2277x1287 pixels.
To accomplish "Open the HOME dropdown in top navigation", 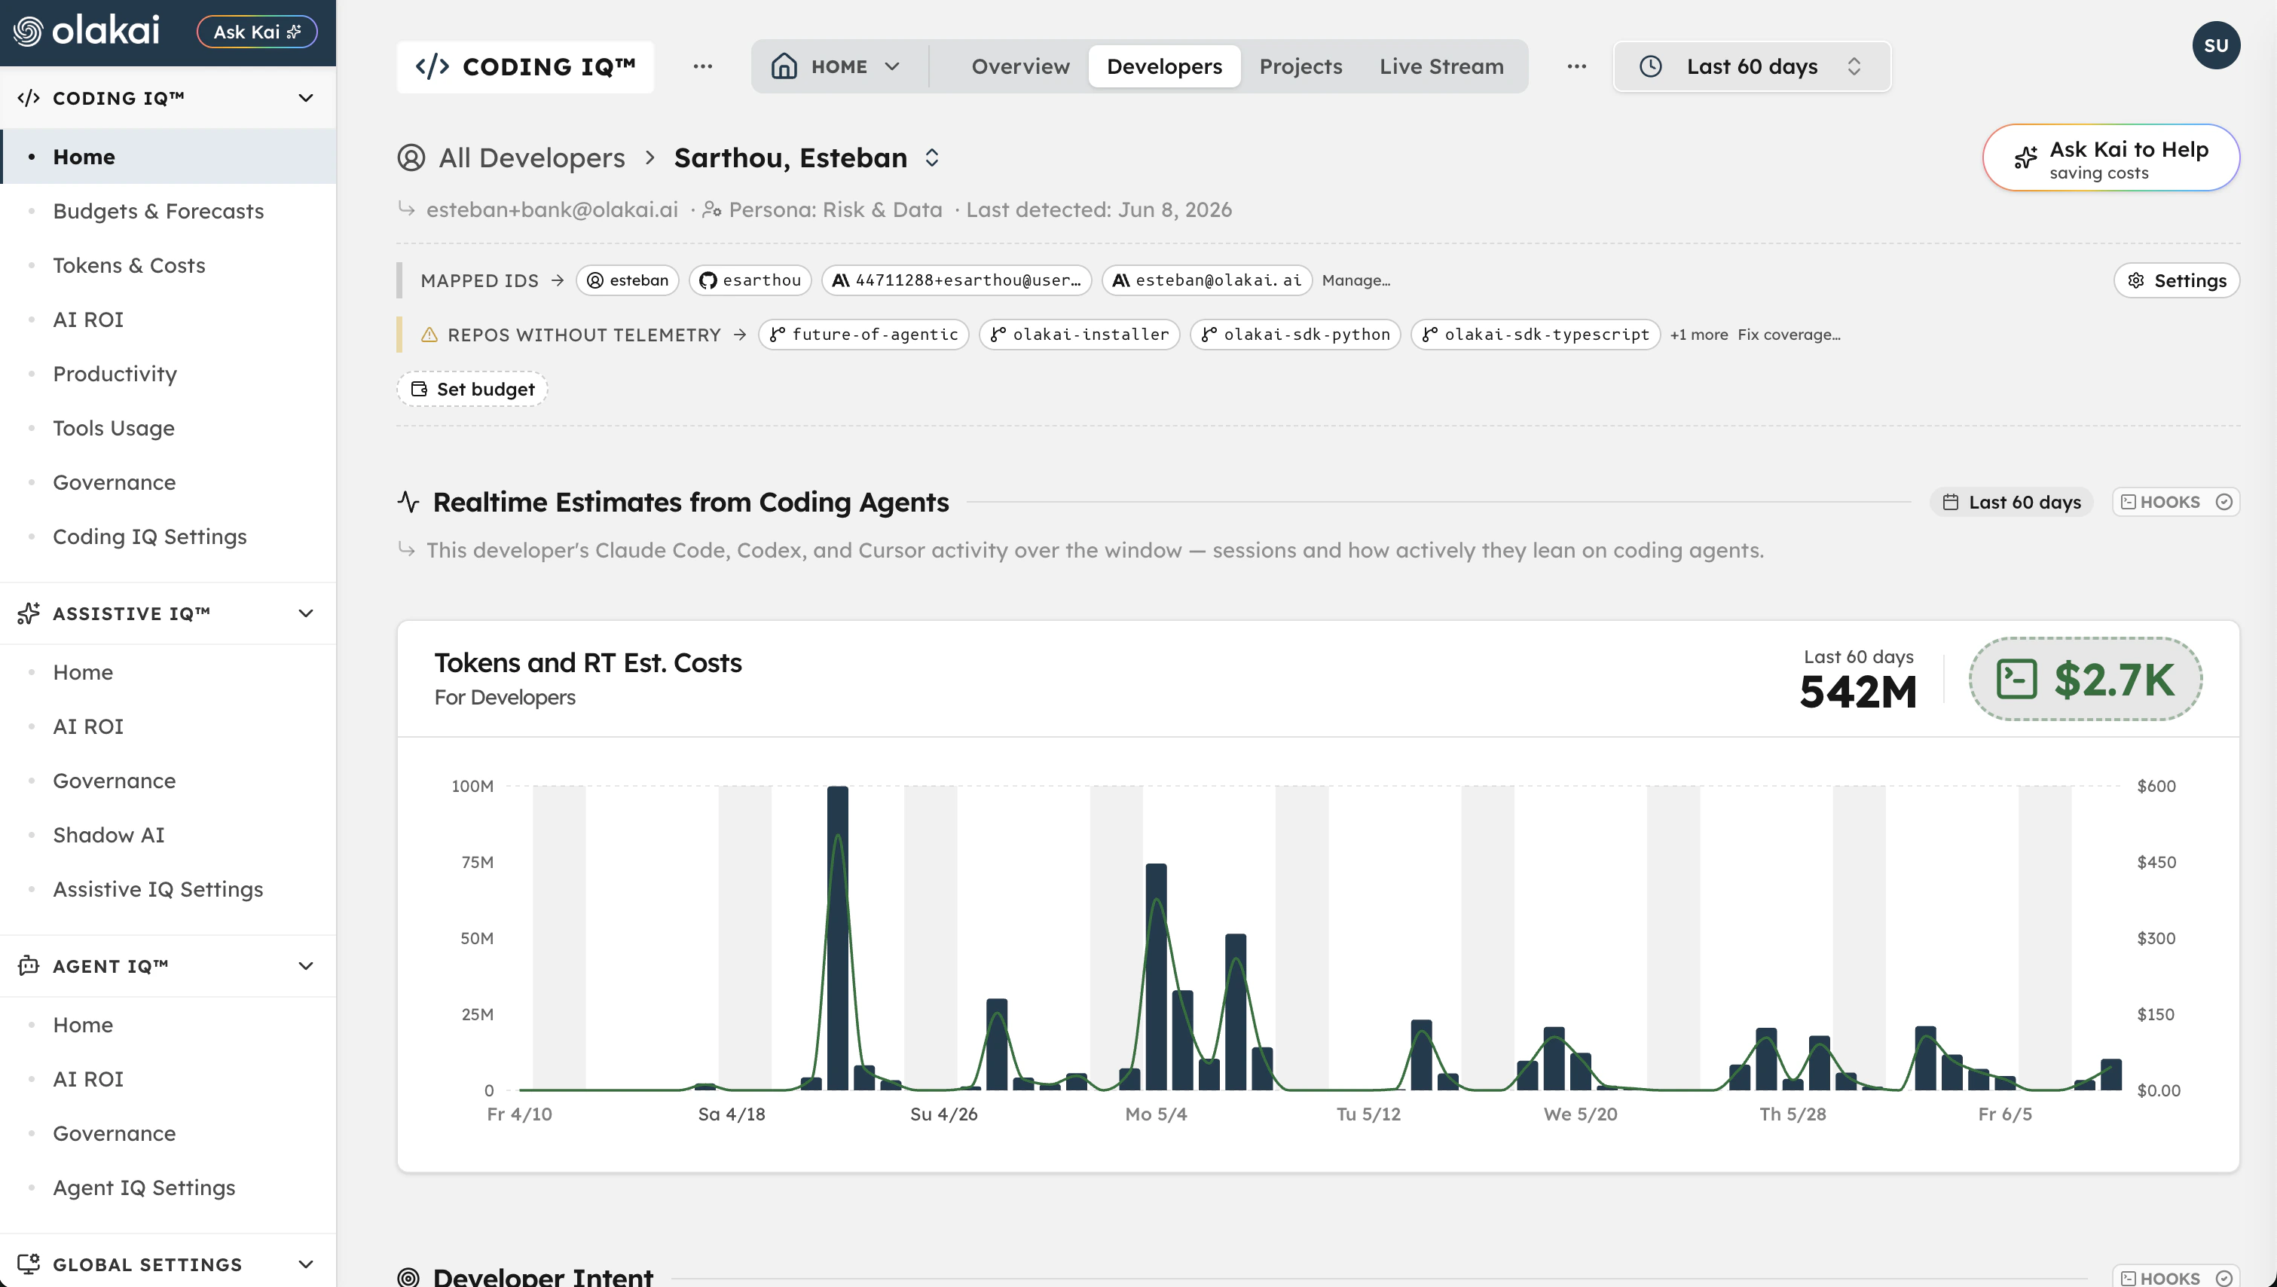I will pos(836,66).
